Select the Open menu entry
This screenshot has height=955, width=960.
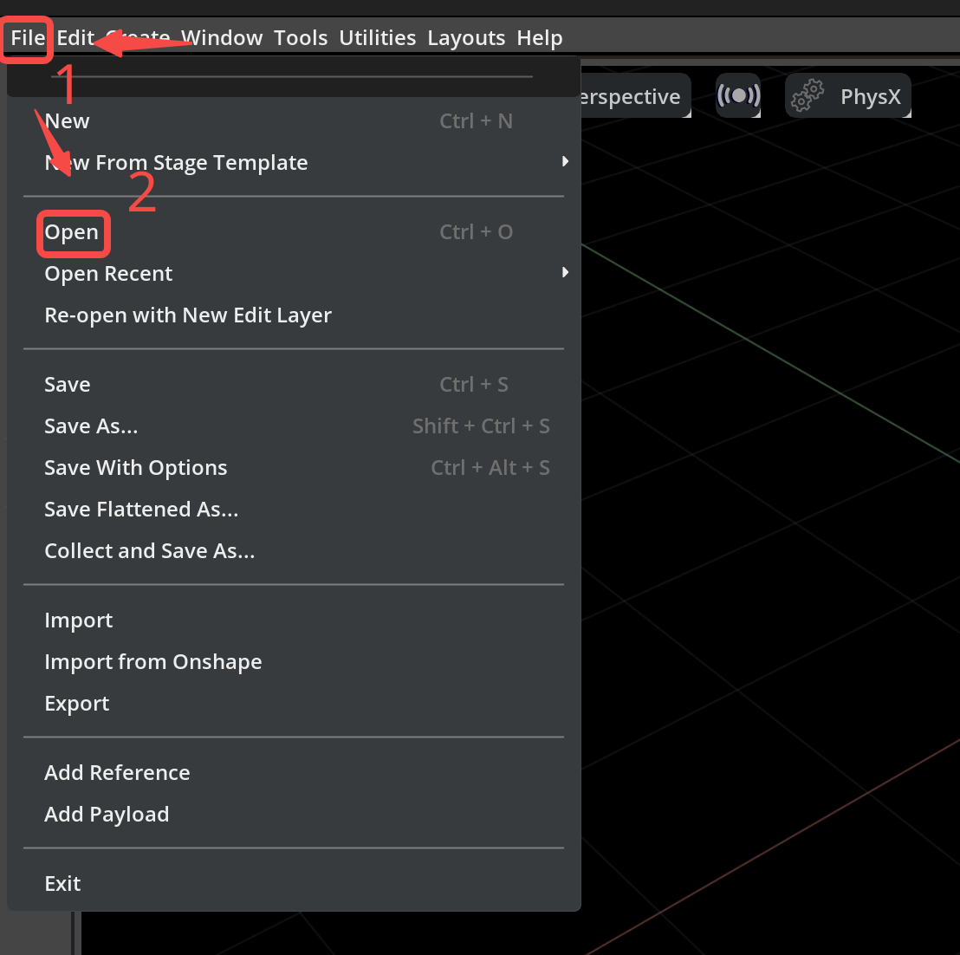(x=294, y=232)
